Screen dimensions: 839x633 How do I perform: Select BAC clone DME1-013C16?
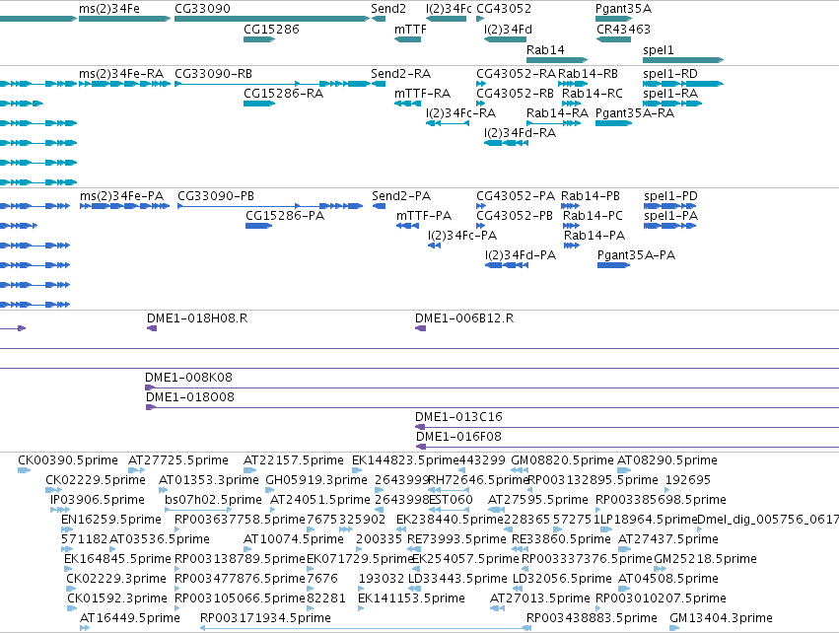(458, 417)
